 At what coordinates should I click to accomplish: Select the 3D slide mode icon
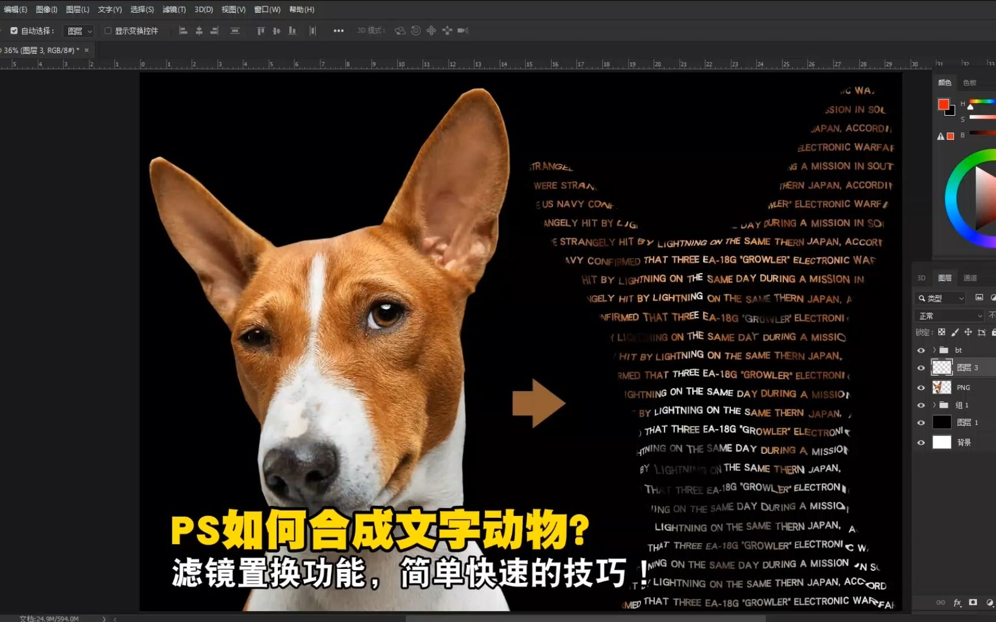pyautogui.click(x=447, y=31)
